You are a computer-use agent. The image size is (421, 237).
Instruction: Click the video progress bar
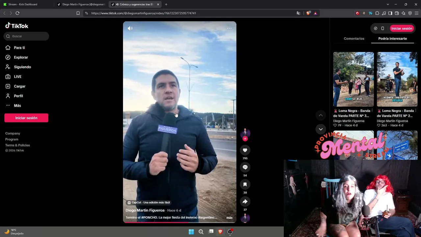tap(180, 222)
